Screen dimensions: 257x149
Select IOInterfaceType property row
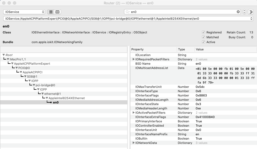pos(193,91)
